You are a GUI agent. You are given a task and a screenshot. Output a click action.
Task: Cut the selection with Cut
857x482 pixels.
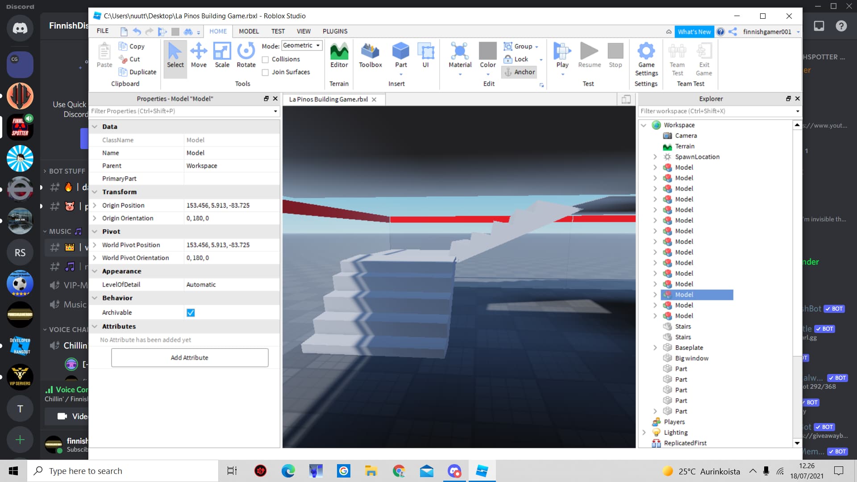click(129, 59)
